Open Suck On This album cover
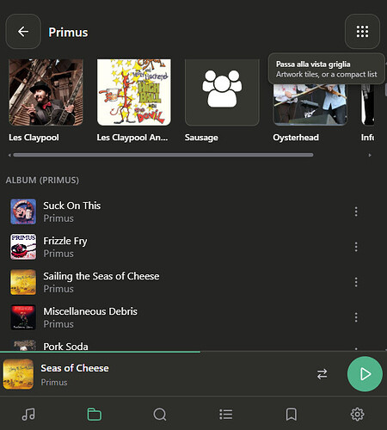Screen dimensions: 387x430 tap(23, 212)
